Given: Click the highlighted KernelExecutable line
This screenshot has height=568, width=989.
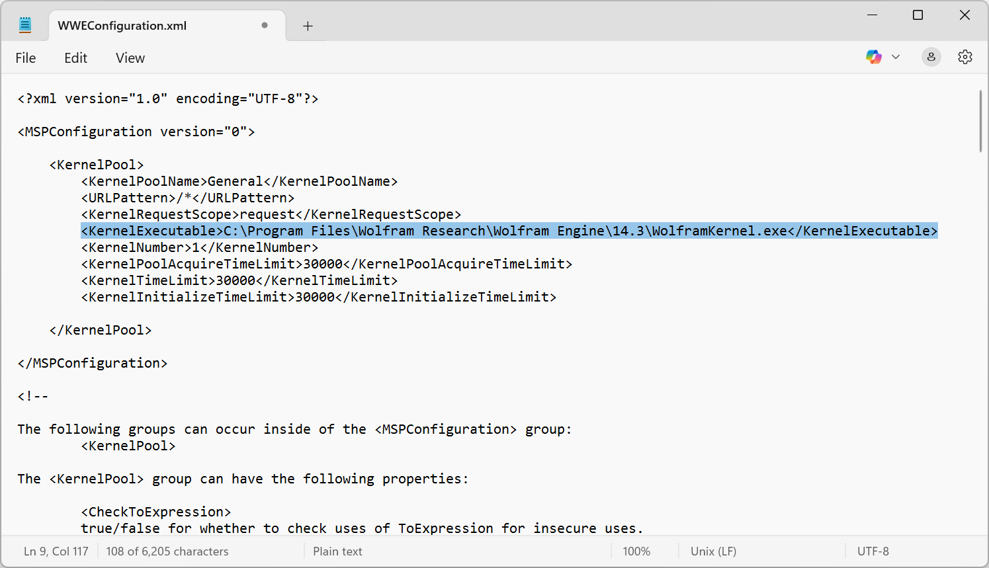Looking at the screenshot, I should 509,231.
